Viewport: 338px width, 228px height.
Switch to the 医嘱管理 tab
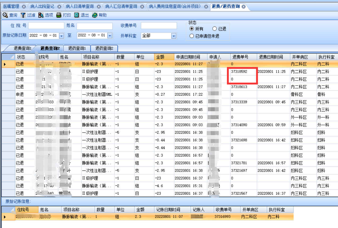(x=11, y=6)
